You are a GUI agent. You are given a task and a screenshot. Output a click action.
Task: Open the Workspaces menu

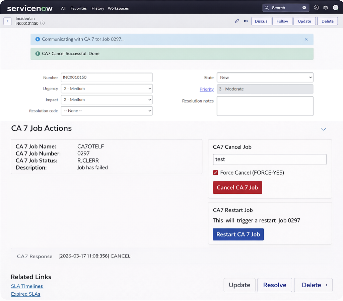coord(118,8)
